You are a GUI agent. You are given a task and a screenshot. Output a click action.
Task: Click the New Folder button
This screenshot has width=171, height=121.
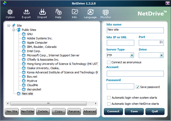coord(27,111)
